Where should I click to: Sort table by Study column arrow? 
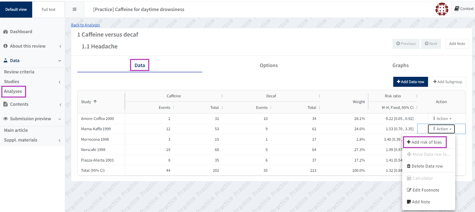coord(95,102)
